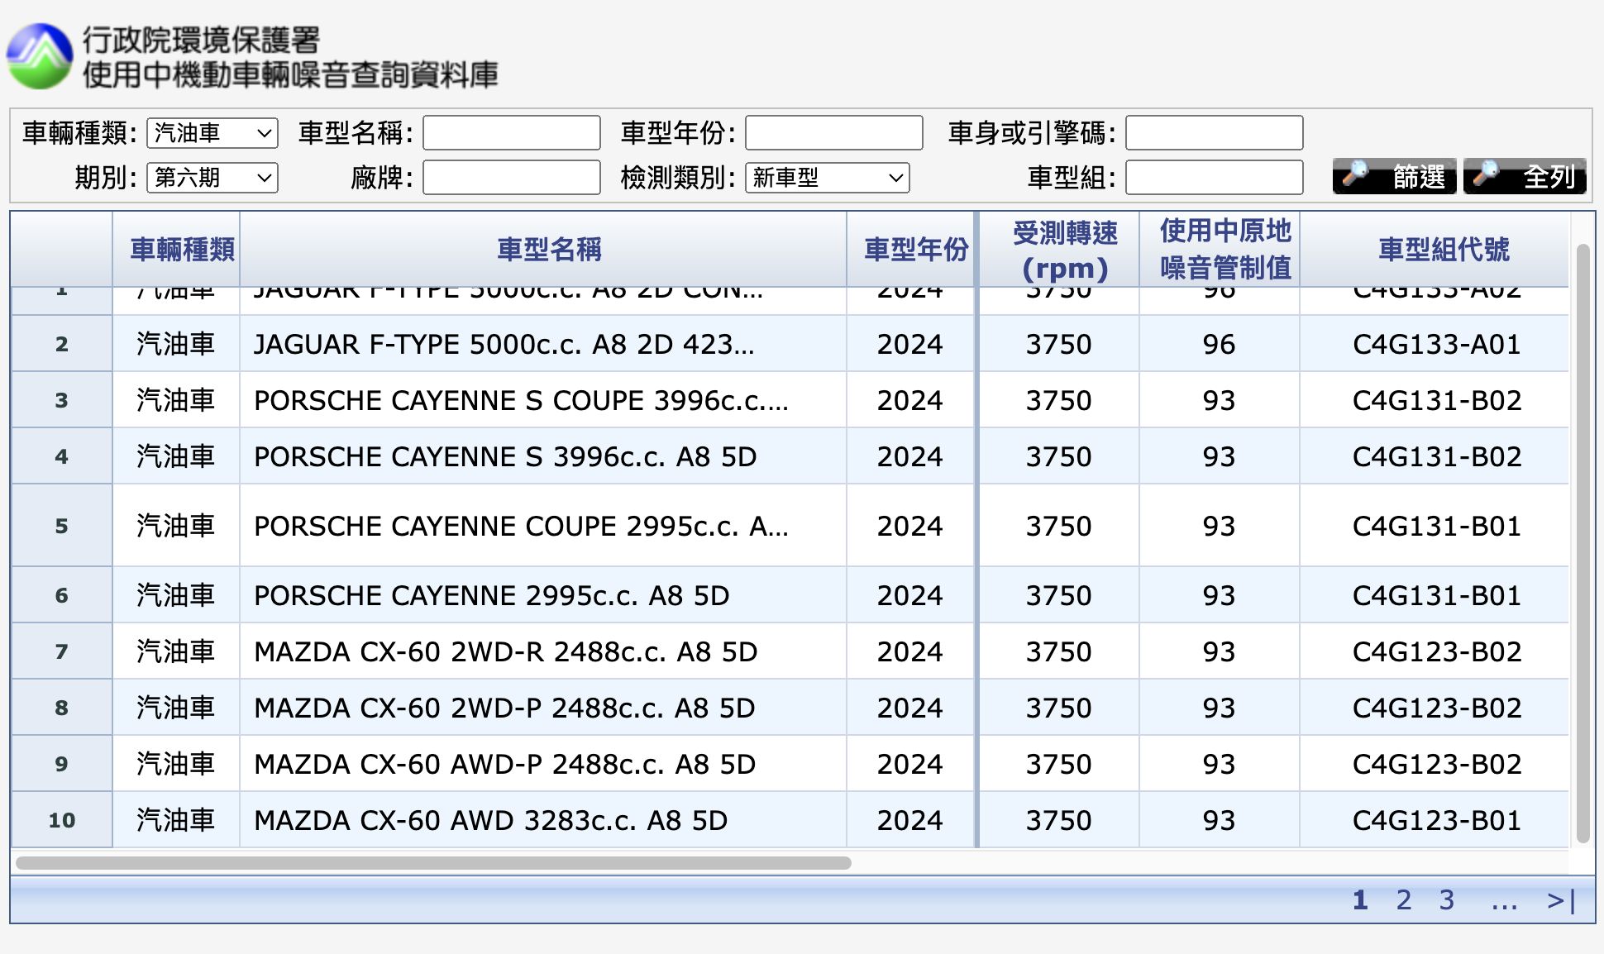Click the current page 1 link

tap(1360, 899)
